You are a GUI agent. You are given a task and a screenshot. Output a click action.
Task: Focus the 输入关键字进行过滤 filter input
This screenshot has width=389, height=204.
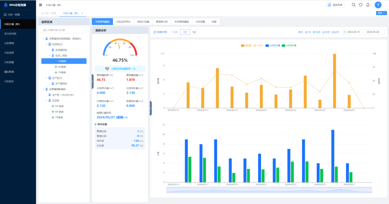[x=64, y=30]
